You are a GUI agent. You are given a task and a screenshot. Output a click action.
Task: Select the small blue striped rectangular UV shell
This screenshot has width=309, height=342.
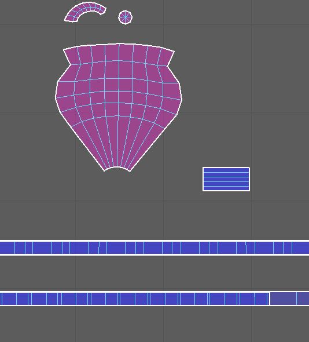(226, 179)
